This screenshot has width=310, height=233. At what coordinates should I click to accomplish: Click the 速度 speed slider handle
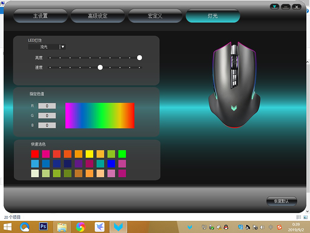[x=100, y=67]
